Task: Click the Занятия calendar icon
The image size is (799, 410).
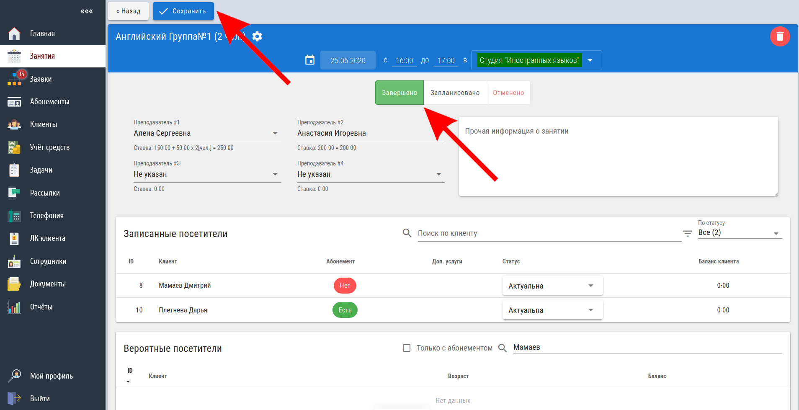Action: [14, 56]
